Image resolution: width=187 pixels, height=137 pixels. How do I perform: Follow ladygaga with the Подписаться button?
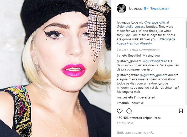click(x=159, y=8)
